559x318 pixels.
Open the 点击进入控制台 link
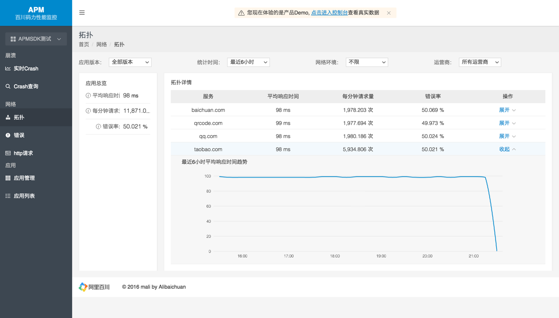pos(329,13)
